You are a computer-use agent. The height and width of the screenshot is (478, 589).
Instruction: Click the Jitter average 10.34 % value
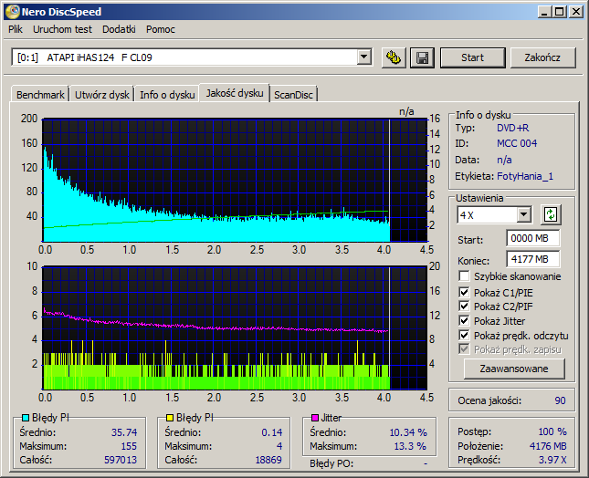[408, 432]
